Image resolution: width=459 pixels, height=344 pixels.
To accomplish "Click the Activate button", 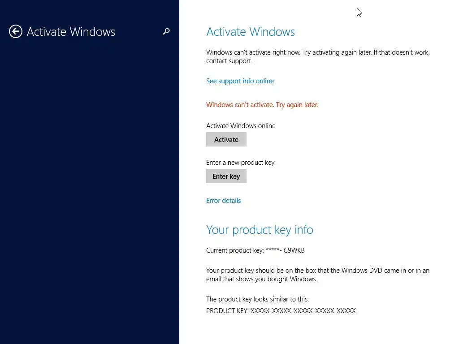I will [x=226, y=140].
